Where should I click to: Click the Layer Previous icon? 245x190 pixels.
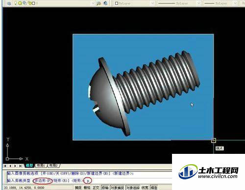(x=106, y=3)
